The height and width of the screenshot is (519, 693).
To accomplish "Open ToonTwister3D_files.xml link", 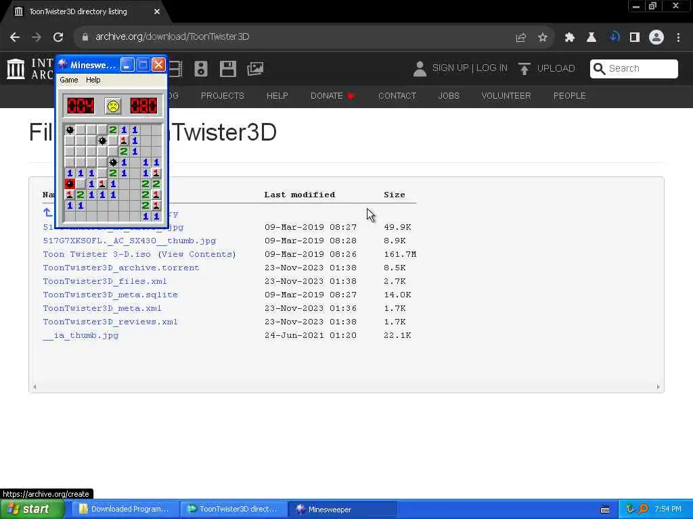I will [x=105, y=281].
